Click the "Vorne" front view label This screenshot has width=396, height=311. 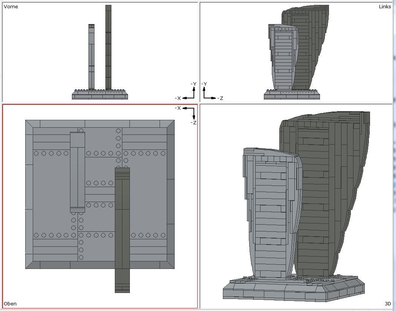click(x=11, y=6)
